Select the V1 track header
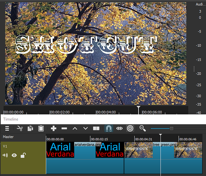 click(x=23, y=158)
